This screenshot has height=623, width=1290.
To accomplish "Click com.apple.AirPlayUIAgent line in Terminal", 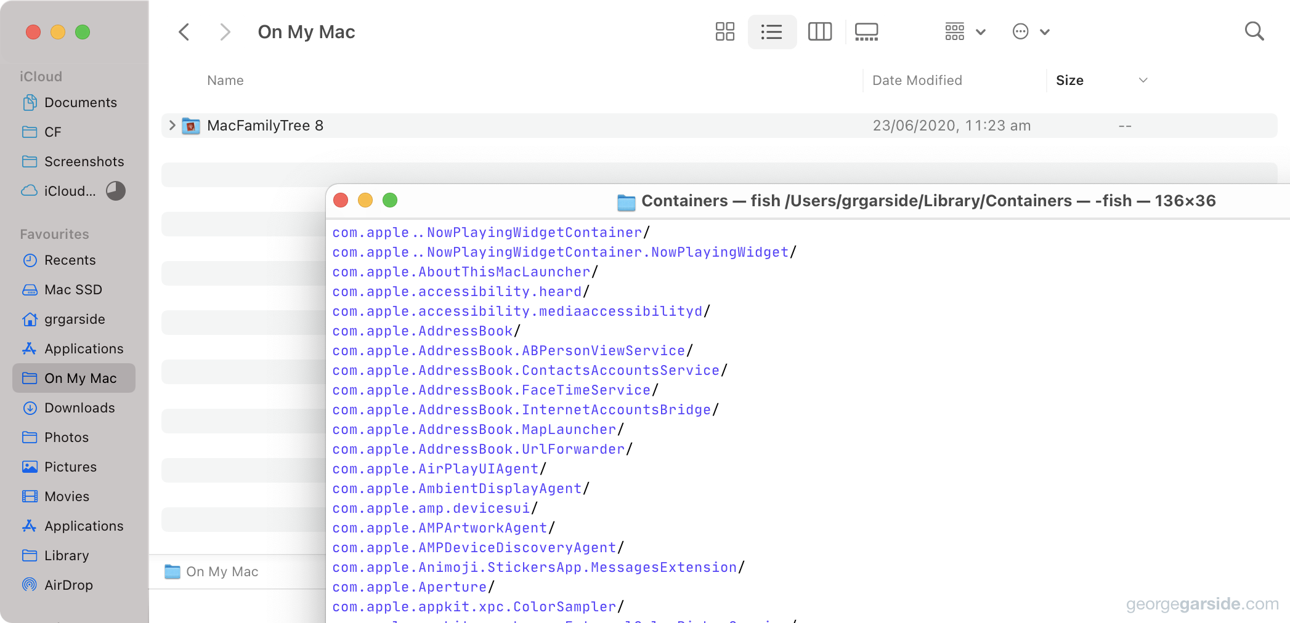I will pyautogui.click(x=439, y=469).
